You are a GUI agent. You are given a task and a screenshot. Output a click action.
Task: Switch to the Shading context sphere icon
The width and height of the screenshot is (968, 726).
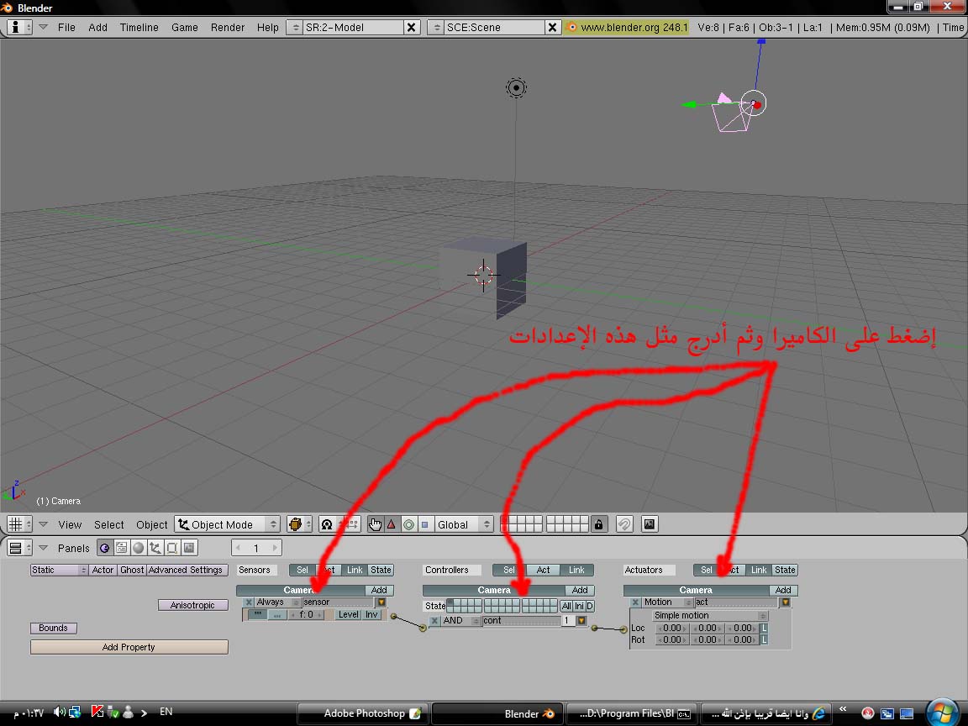click(139, 548)
